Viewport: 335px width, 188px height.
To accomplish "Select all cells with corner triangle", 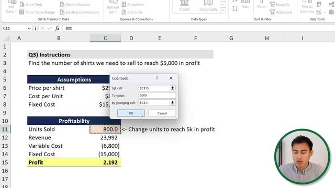I will (6, 38).
